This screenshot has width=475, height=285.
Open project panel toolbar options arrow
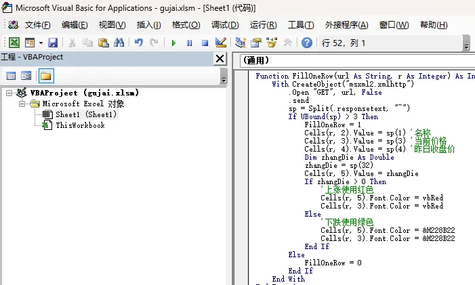click(x=224, y=76)
